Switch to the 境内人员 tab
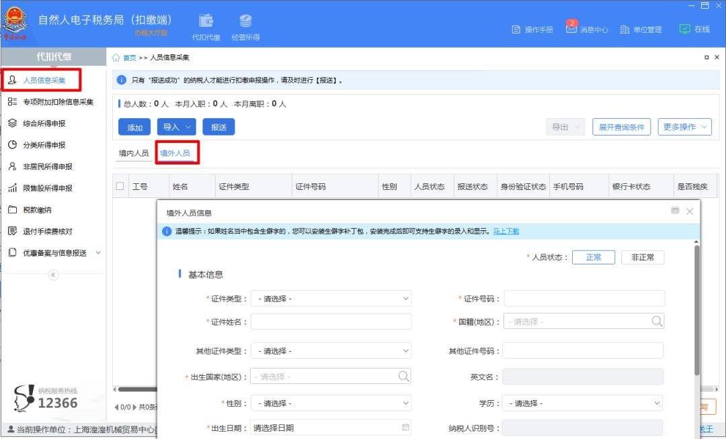The width and height of the screenshot is (726, 439). (134, 152)
